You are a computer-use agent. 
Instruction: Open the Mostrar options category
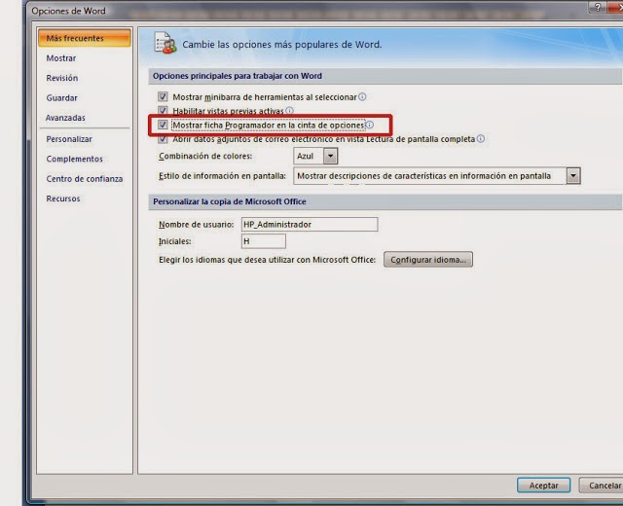point(61,58)
